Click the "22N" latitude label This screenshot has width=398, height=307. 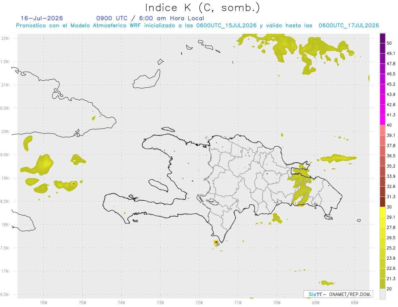point(5,38)
